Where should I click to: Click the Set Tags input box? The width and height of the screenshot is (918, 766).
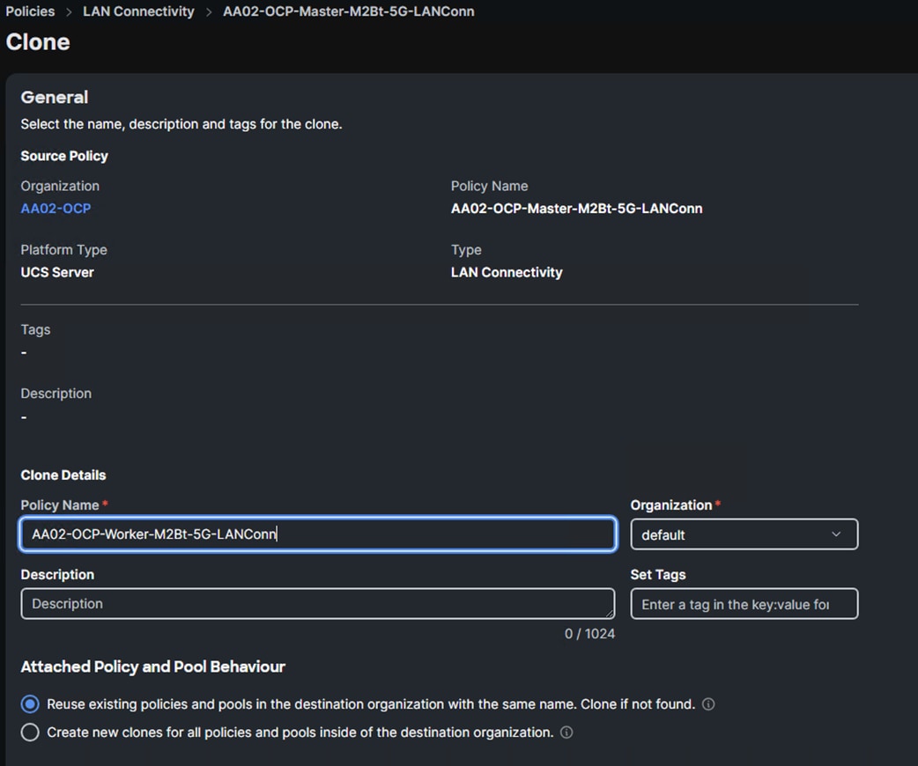click(x=744, y=604)
